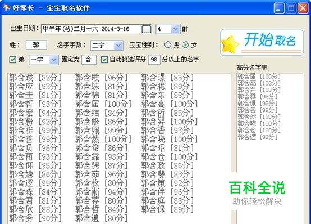Select name 郭含策 [92分] in results

coord(167,183)
